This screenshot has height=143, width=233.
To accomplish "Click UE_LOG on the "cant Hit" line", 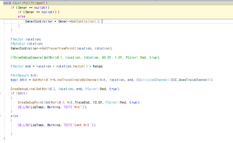I will pos(23,125).
